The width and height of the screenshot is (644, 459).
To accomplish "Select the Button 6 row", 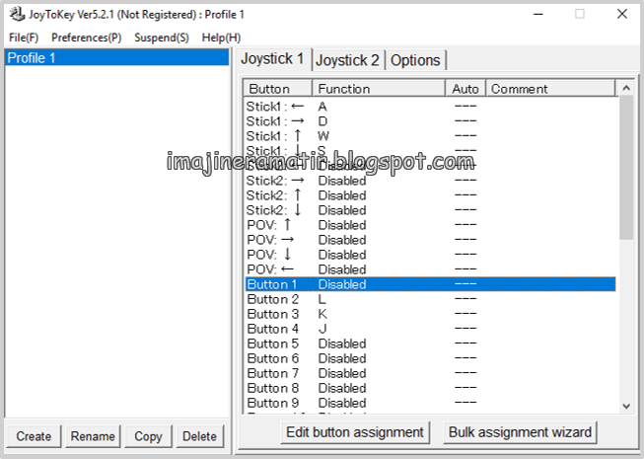I will coord(430,358).
